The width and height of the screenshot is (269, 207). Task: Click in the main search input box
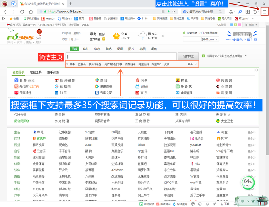[121, 56]
